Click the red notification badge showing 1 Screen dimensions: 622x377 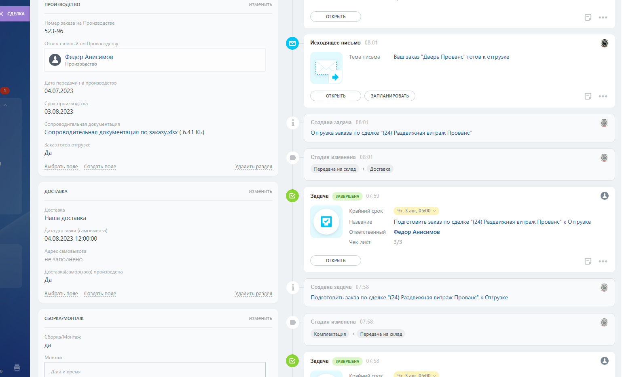click(x=5, y=91)
